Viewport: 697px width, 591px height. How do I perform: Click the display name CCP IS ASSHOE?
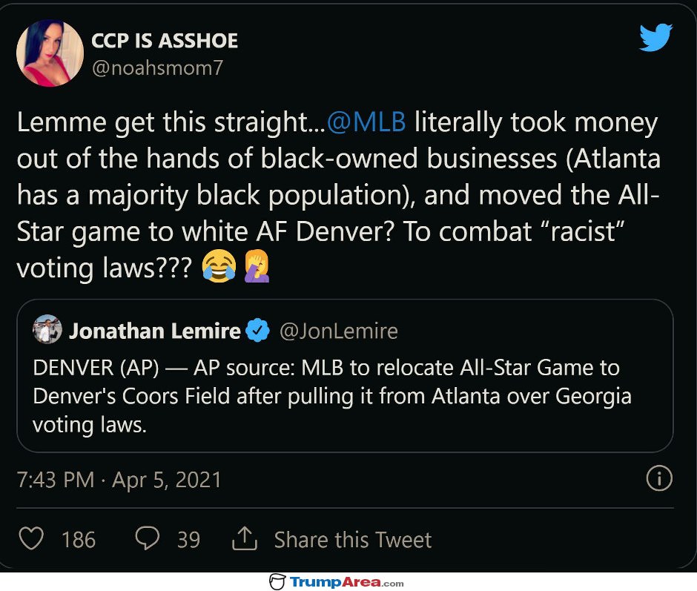tap(165, 41)
